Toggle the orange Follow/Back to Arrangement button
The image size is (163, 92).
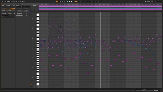tap(57, 2)
